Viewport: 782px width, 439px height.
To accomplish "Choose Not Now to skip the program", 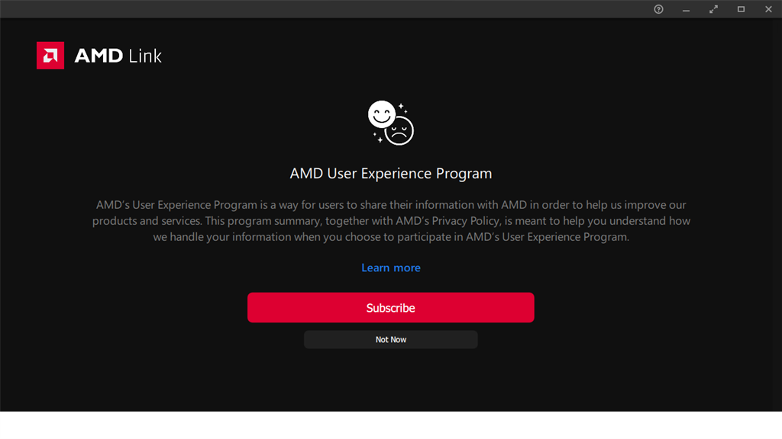I will tap(391, 340).
